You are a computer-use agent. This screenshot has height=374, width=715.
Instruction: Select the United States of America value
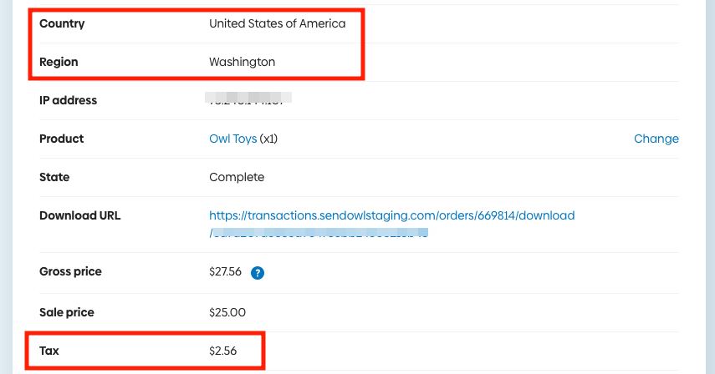tap(277, 23)
